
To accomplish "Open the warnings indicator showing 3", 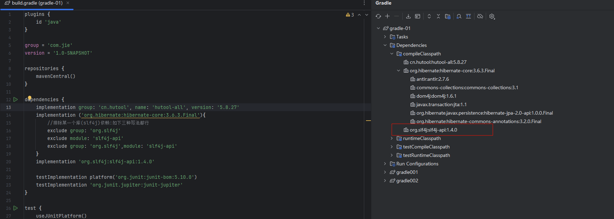I will point(350,15).
